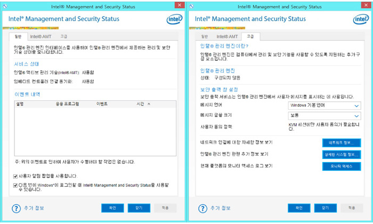Switch to Intel® AMT tab in right window
The image size is (373, 224).
[x=227, y=36]
